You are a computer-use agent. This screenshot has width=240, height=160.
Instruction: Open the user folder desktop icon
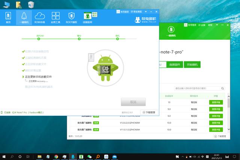(19, 5)
